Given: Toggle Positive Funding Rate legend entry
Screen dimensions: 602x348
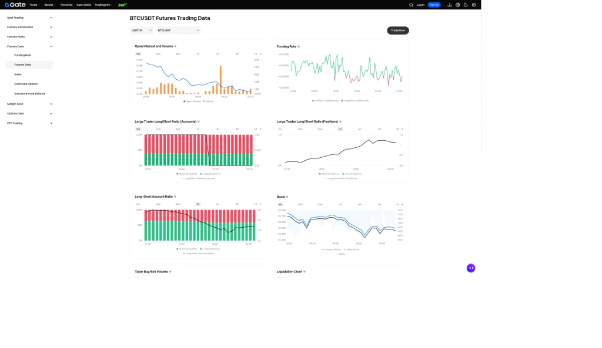Looking at the screenshot, I should [x=325, y=101].
